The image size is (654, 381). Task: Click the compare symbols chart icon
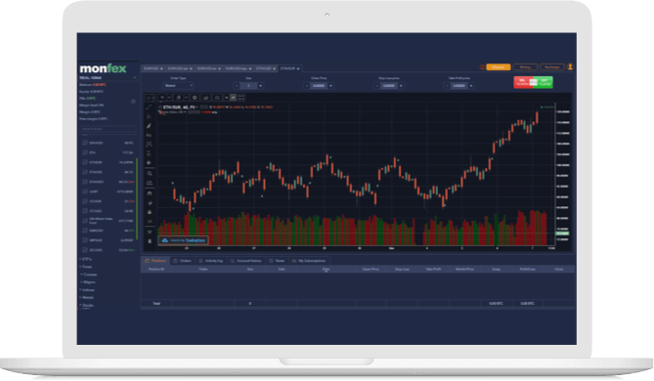click(x=217, y=98)
